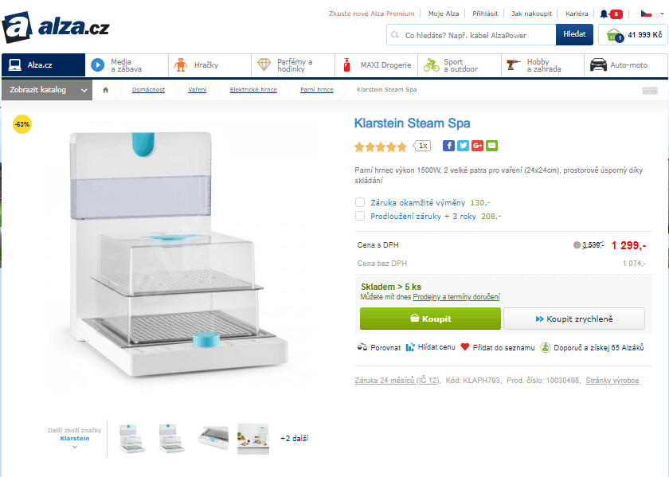Share product via Twitter icon
669x477 pixels.
pos(463,146)
